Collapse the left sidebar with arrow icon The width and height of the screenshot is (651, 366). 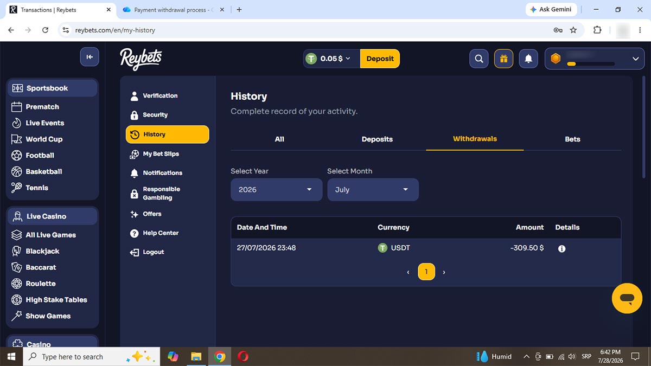[90, 57]
